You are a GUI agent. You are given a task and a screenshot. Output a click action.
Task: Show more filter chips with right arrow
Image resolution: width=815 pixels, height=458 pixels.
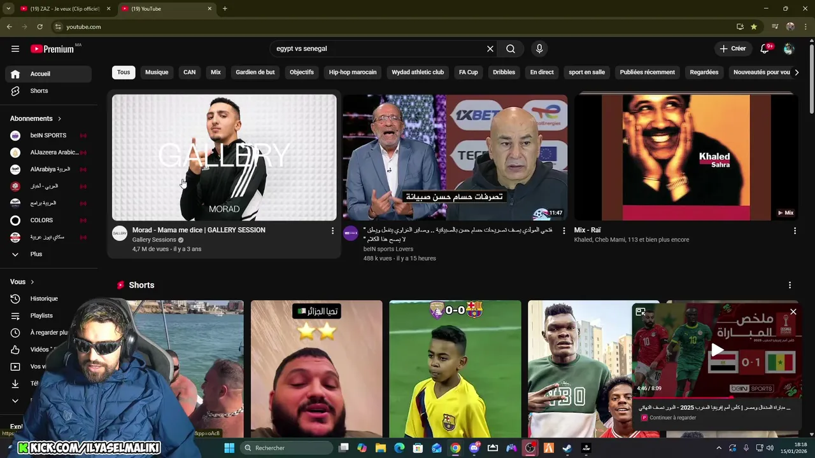pyautogui.click(x=797, y=72)
